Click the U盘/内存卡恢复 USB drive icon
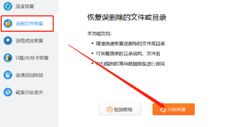Viewport: 226px width, 127px height. [x=8, y=58]
